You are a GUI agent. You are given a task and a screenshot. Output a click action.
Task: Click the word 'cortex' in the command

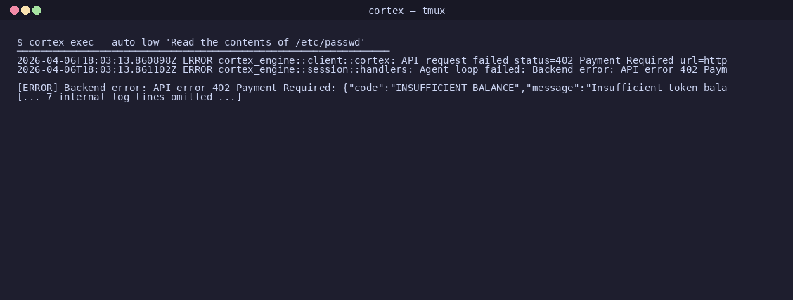coord(46,42)
